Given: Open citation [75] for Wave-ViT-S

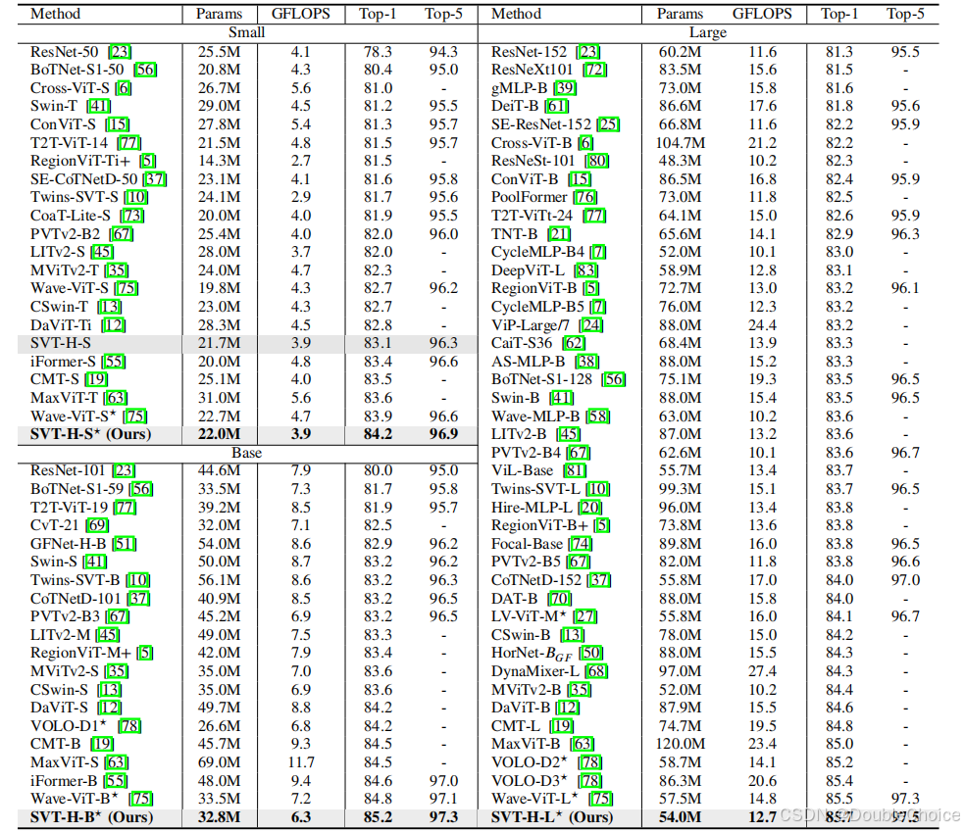Looking at the screenshot, I should pos(127,288).
